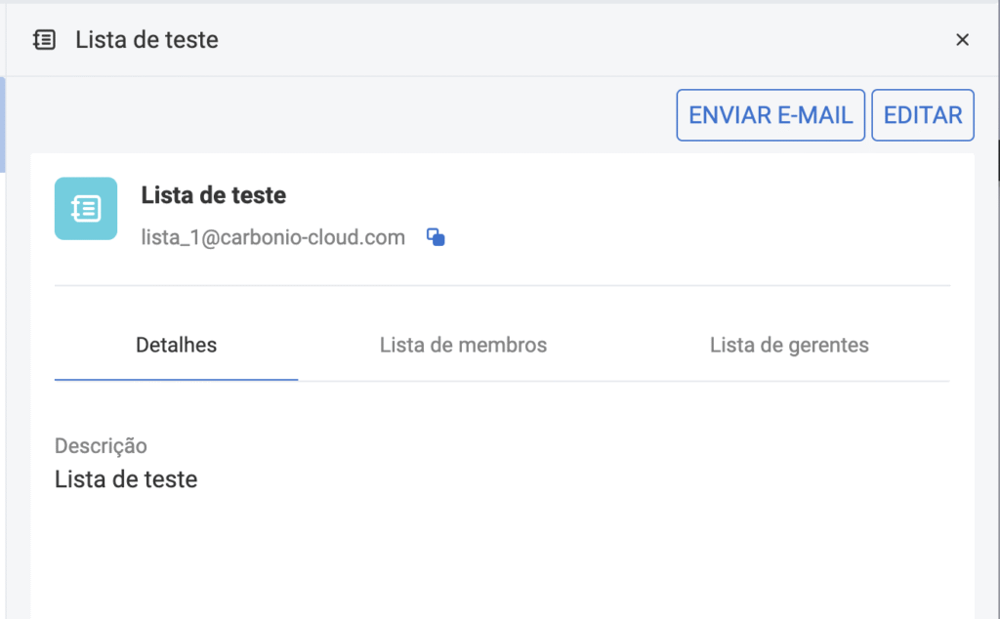Click the teal distribution list avatar icon
The image size is (1000, 619).
86,208
